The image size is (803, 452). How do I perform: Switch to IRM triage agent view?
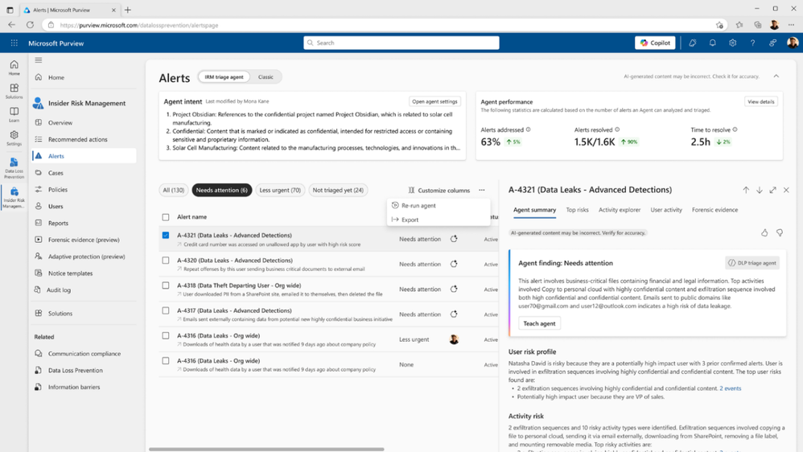tap(224, 76)
